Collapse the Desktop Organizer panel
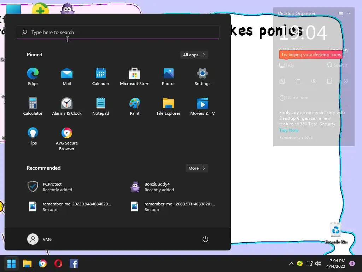 [x=349, y=14]
